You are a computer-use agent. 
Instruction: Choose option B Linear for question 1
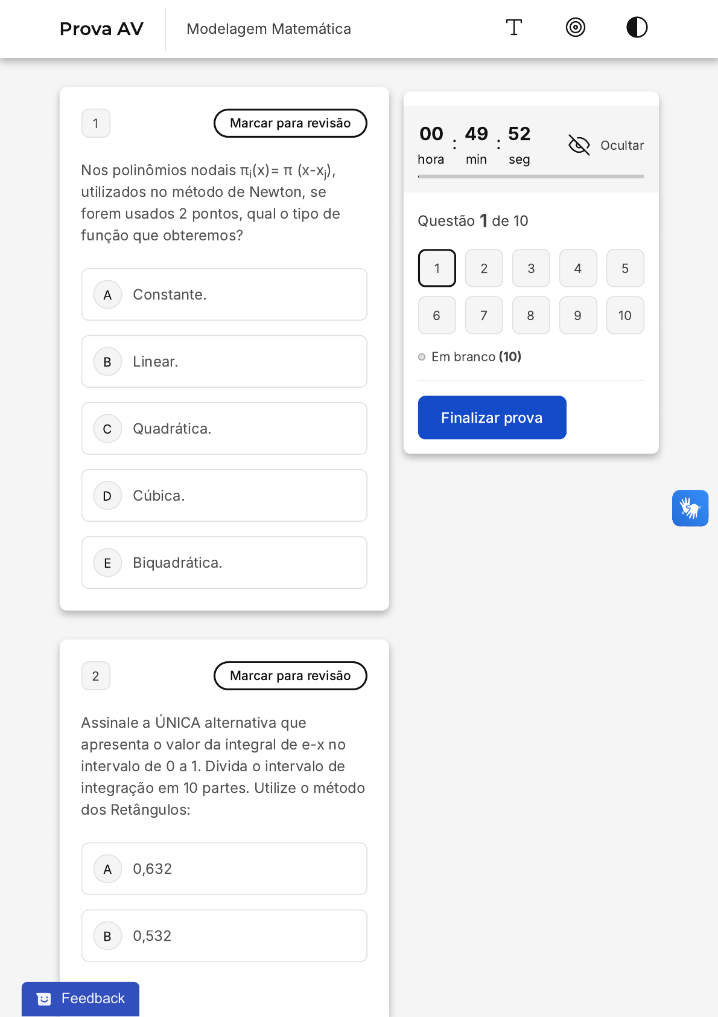(x=224, y=362)
